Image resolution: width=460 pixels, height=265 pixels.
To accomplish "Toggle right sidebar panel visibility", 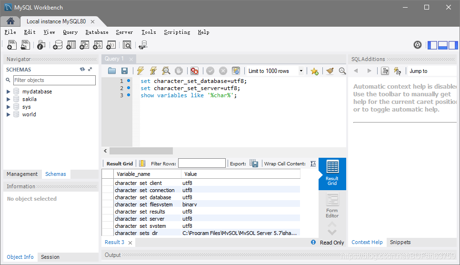I will (453, 45).
